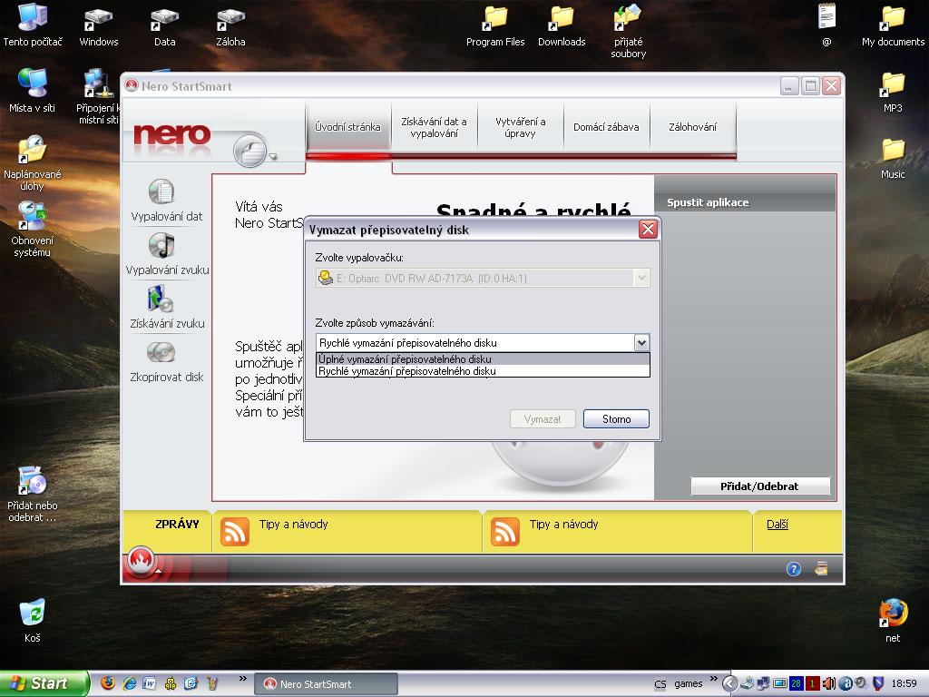Screen dimensions: 929x697
Task: Select the Tento počítač desktop icon
Action: point(33,25)
